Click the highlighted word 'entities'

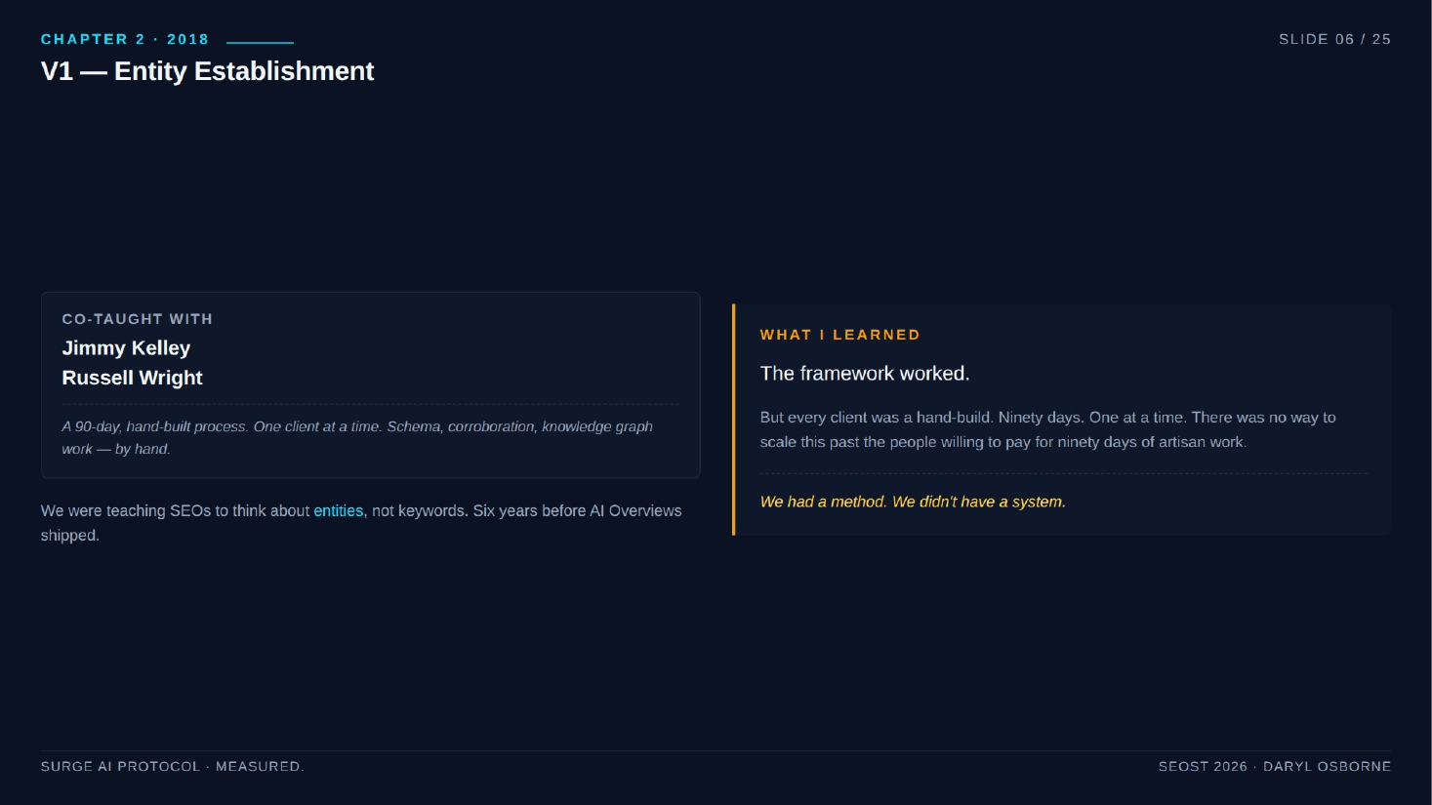(x=338, y=510)
